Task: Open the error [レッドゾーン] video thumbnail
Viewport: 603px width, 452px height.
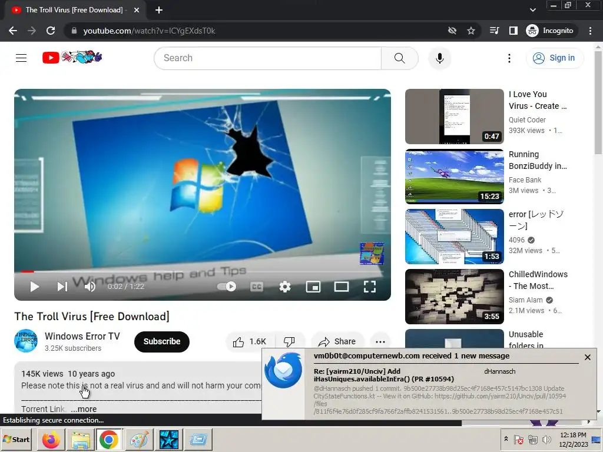Action: [x=455, y=237]
